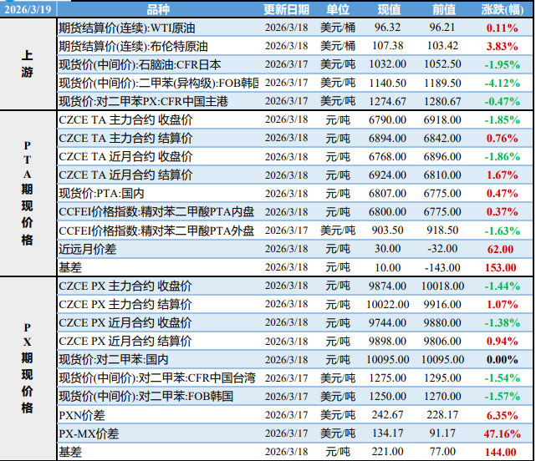Screen dimensions: 536x461
Task: Click WTI crude current value 96.32
Action: pos(387,28)
